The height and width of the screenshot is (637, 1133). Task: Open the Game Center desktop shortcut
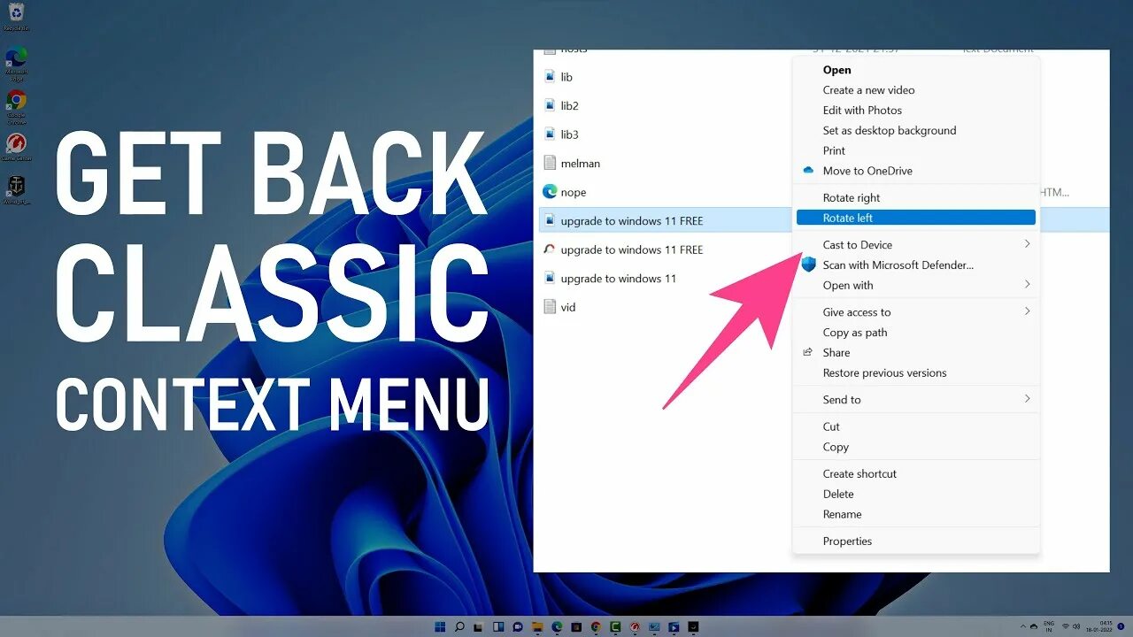[x=16, y=147]
